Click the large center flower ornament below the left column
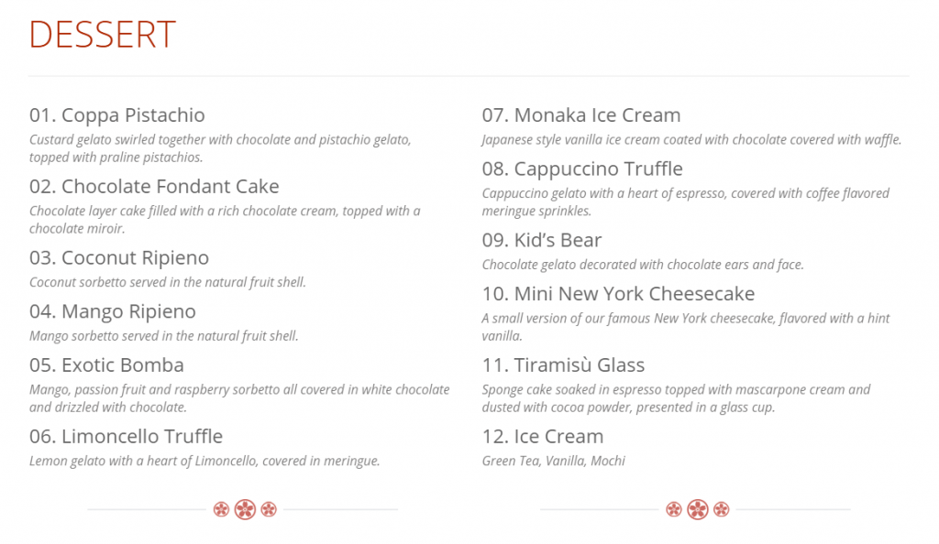Image resolution: width=939 pixels, height=544 pixels. 245,509
